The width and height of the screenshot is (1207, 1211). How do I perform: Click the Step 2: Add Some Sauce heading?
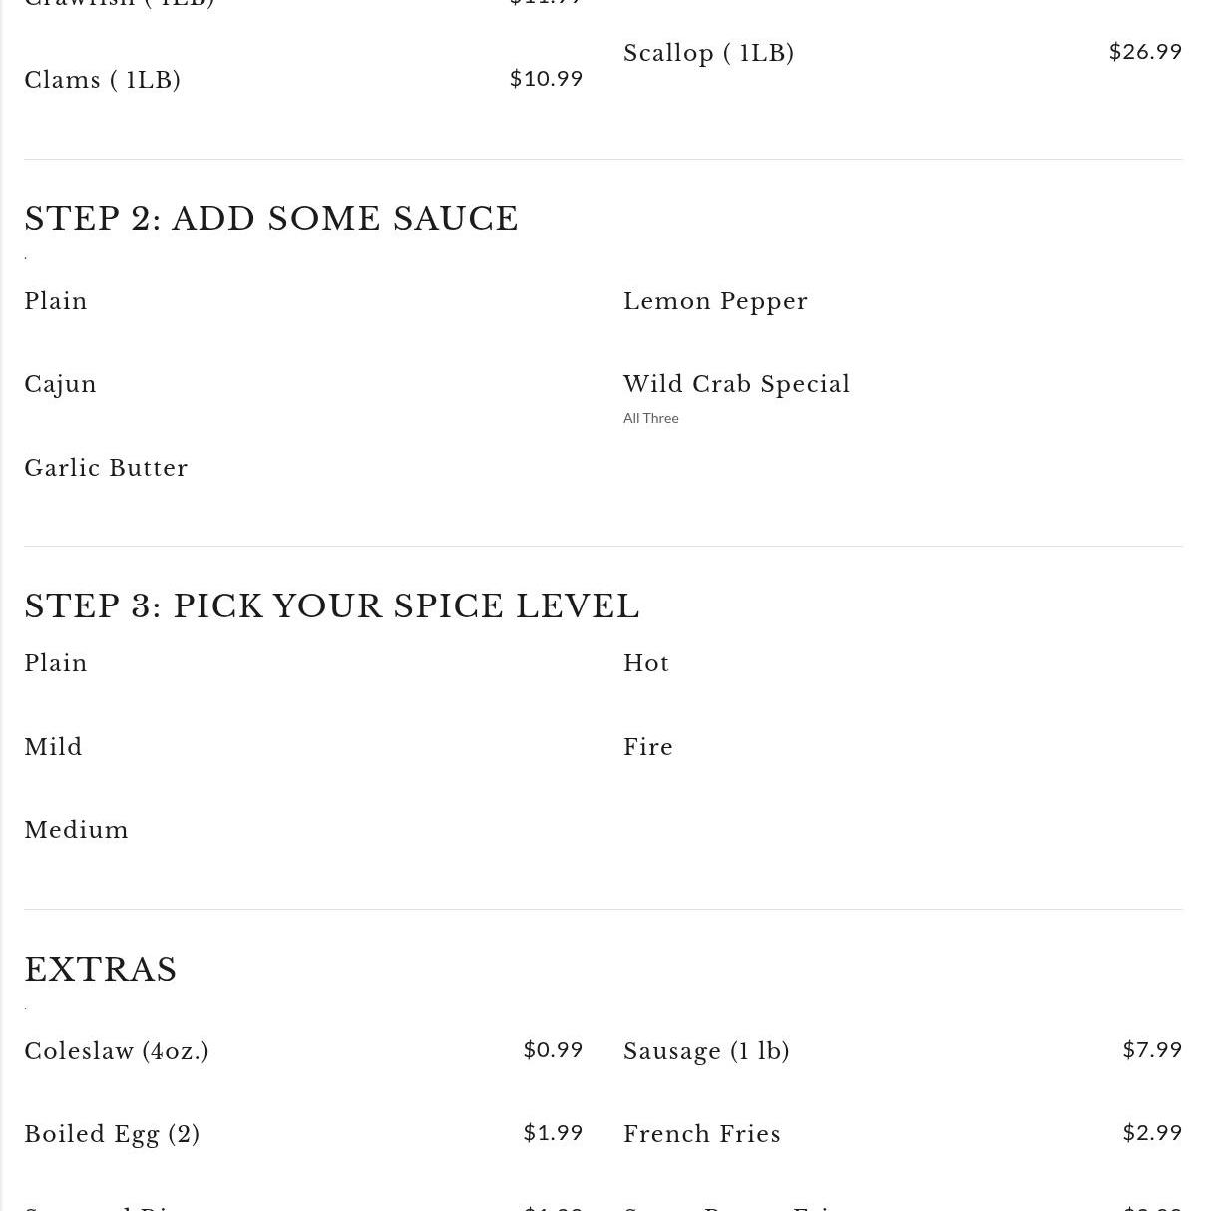[271, 219]
